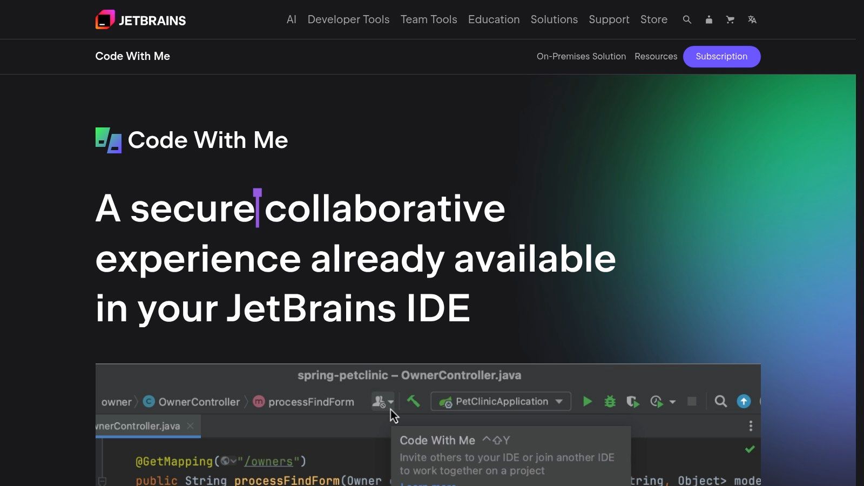The width and height of the screenshot is (864, 486).
Task: Open the language selector icon
Action: click(752, 19)
